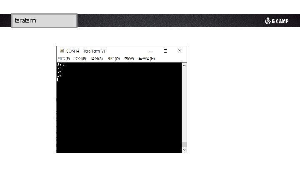Maximize the Tera Term window
This screenshot has width=300, height=169.
tap(165, 51)
